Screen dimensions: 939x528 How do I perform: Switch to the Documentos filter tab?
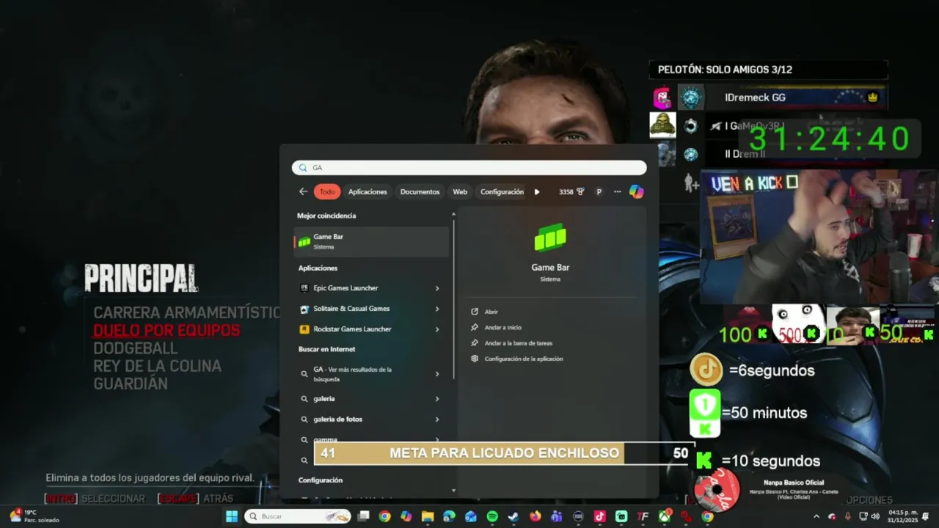pos(420,191)
